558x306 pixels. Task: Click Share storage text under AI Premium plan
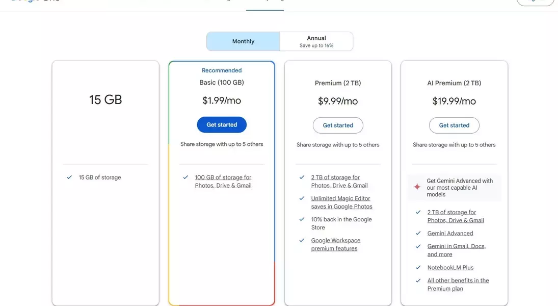pos(454,145)
